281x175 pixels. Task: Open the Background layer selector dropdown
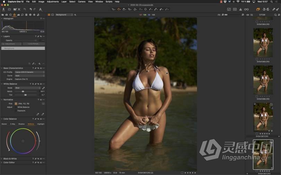(64, 15)
